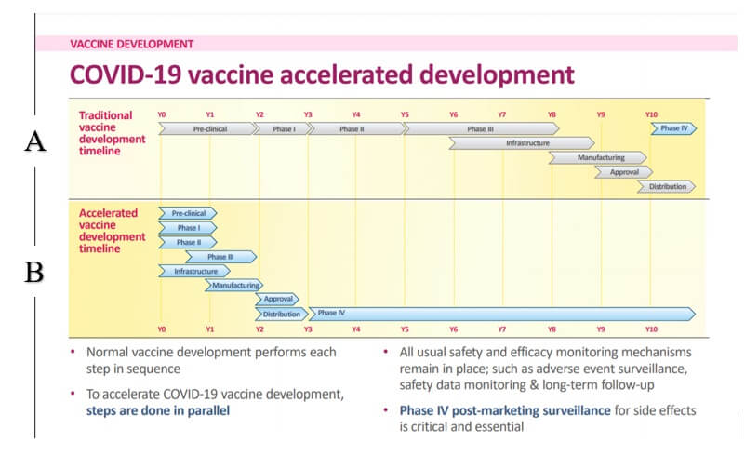Click the panel label B on the left
The height and width of the screenshot is (456, 745).
(35, 272)
